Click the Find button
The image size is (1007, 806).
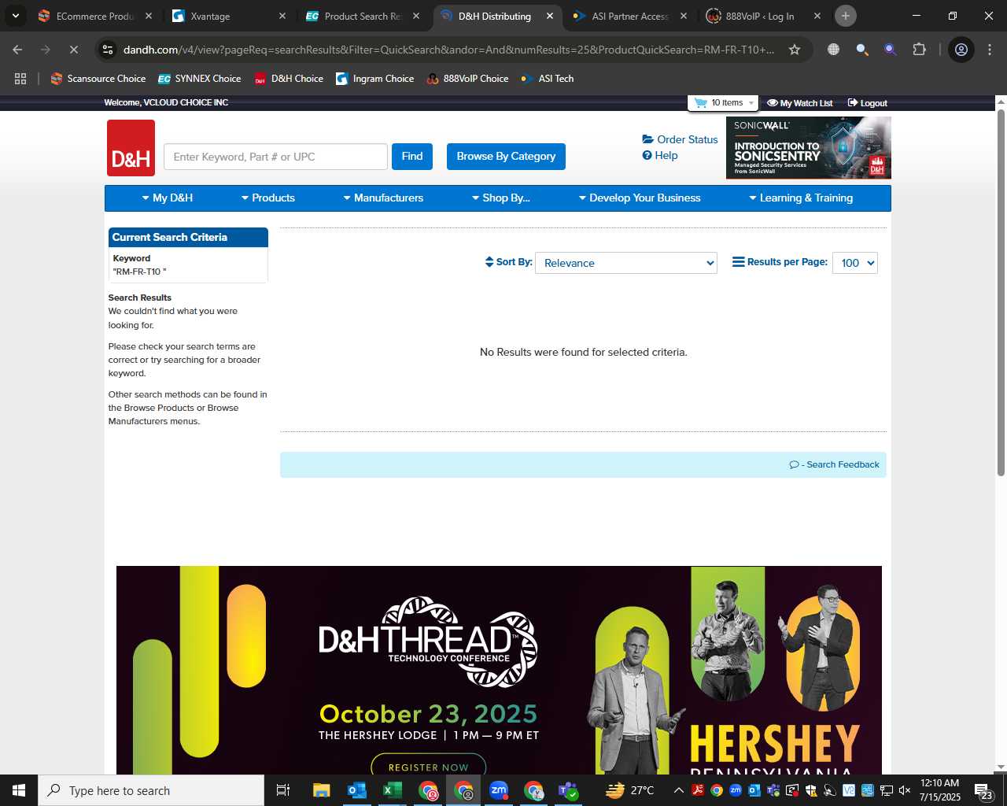tap(412, 157)
